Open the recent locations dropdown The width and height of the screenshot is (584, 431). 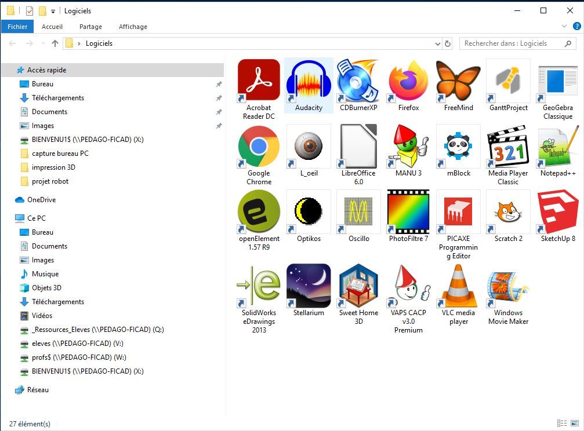(43, 43)
